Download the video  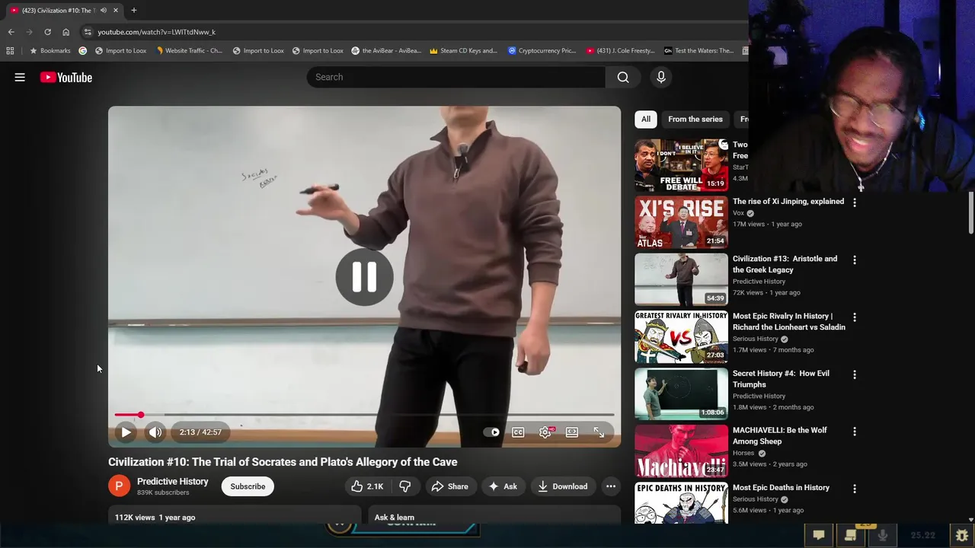pos(563,486)
